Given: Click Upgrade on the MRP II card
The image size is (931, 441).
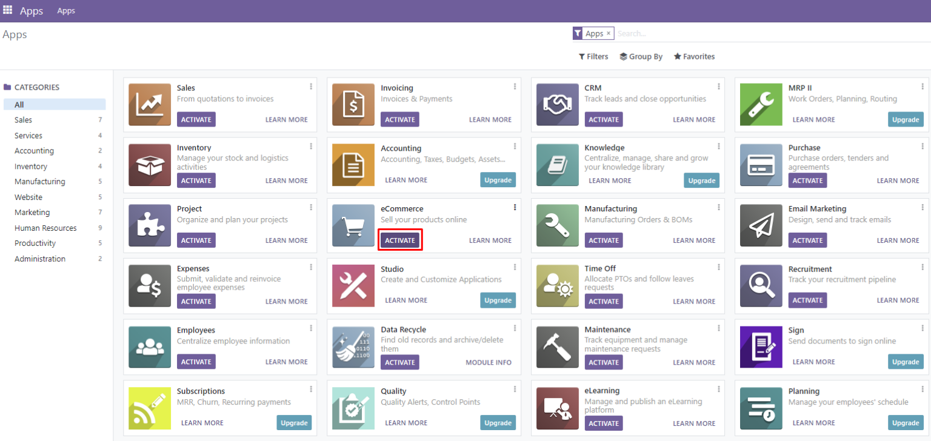Looking at the screenshot, I should [905, 119].
